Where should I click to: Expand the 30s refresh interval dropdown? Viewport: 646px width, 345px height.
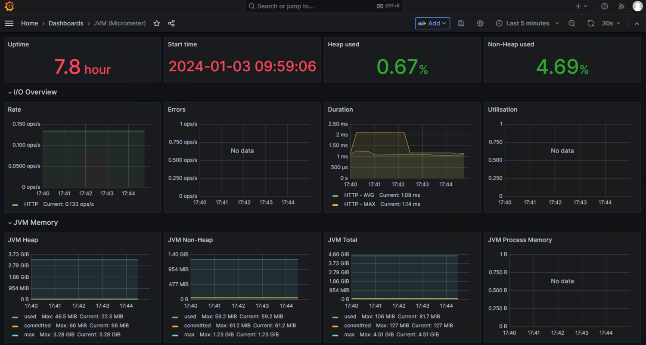click(x=611, y=23)
